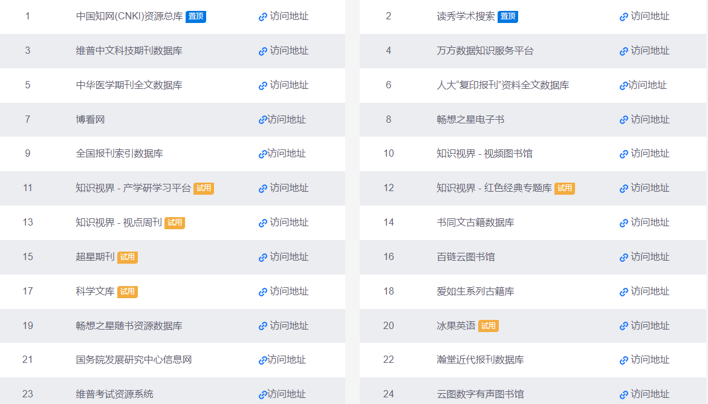
Task: Visit 访问地址 for 博看网
Action: point(287,119)
